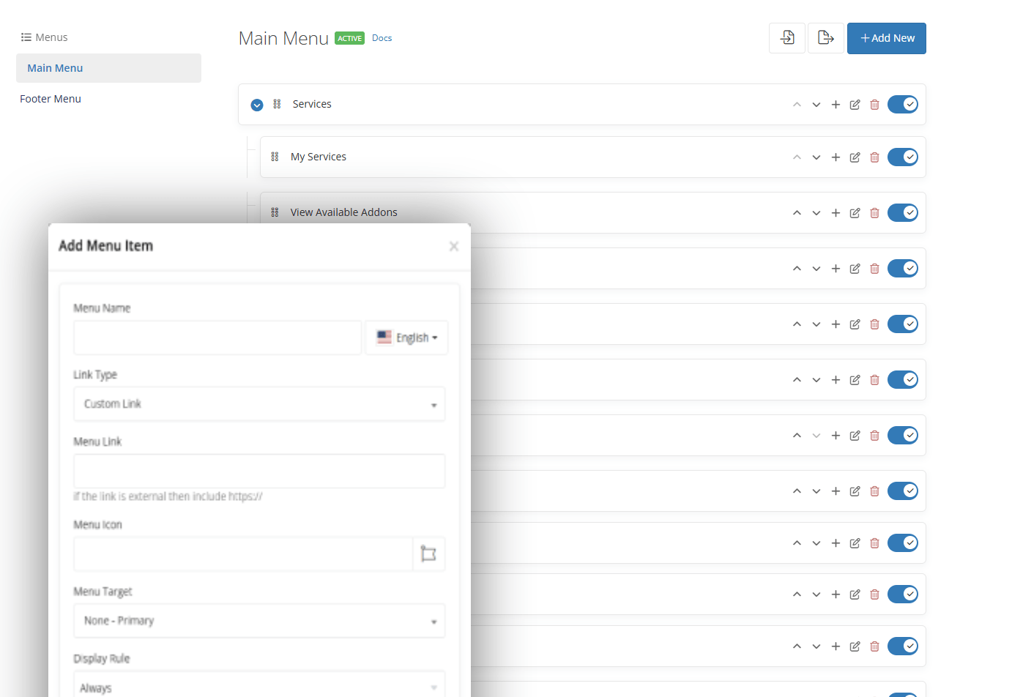Click the My Services item label
This screenshot has height=697, width=1012.
(319, 157)
